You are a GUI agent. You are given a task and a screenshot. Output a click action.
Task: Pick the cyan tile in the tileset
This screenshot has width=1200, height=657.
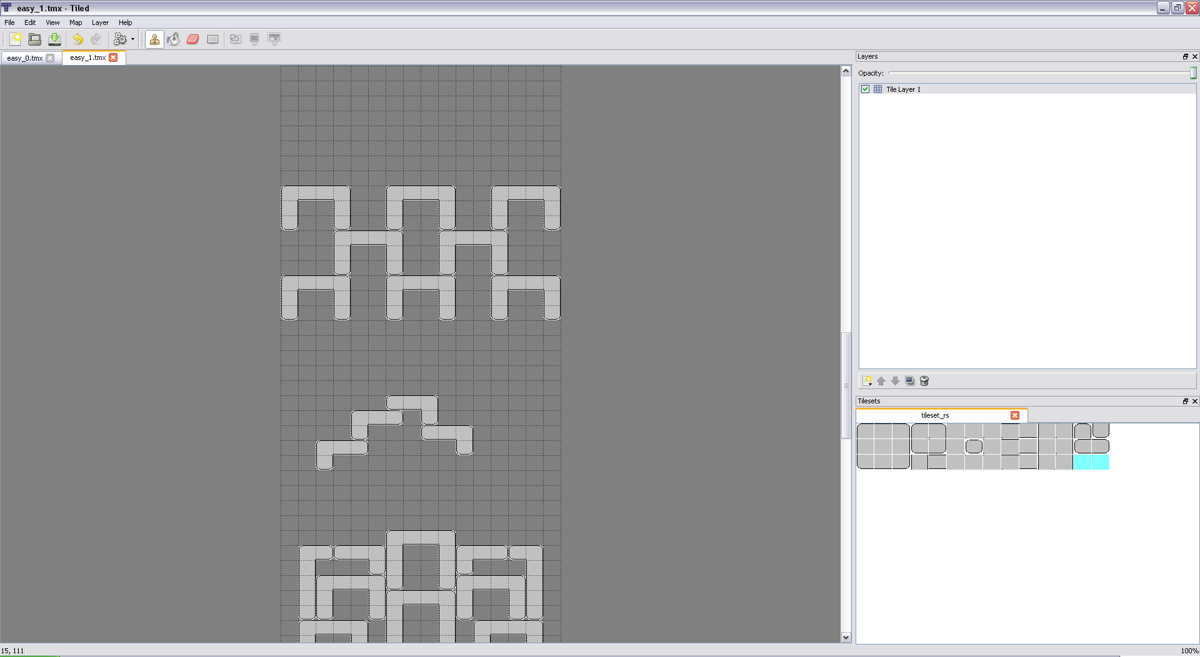click(1091, 462)
